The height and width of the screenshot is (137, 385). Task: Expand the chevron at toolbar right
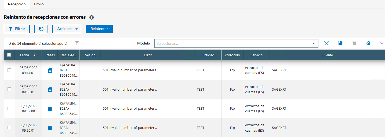(382, 43)
